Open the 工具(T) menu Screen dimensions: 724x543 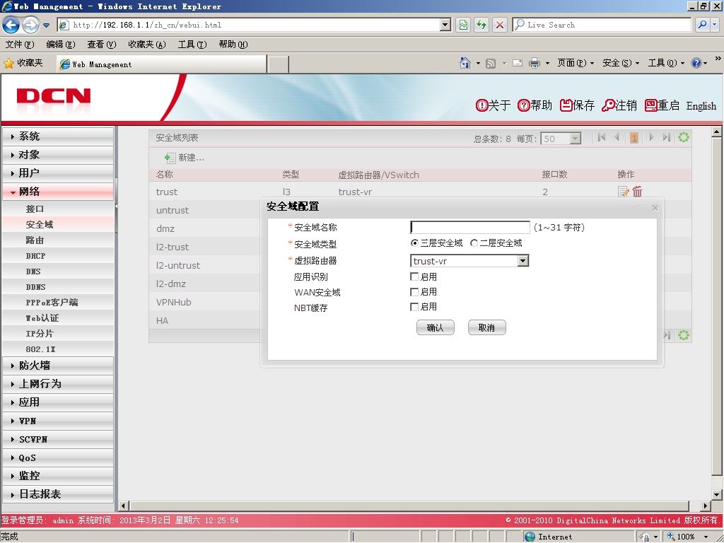(192, 45)
